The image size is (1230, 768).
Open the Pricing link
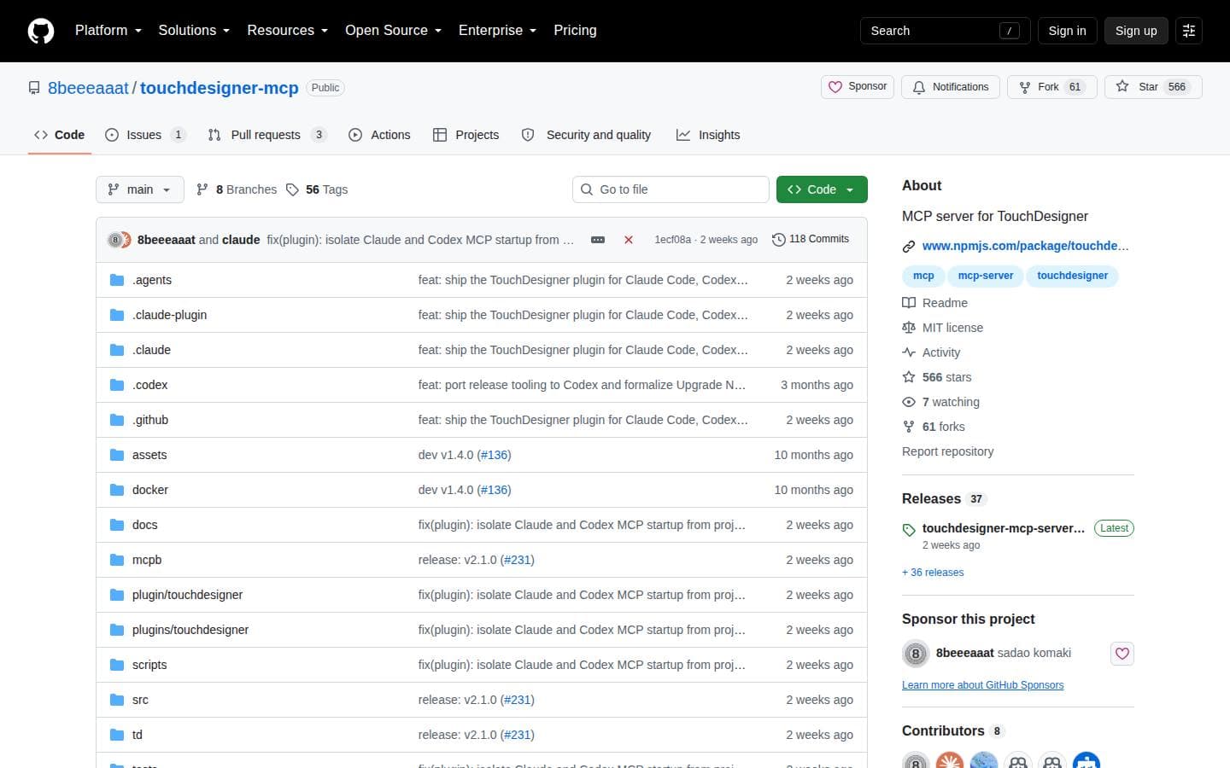tap(575, 31)
